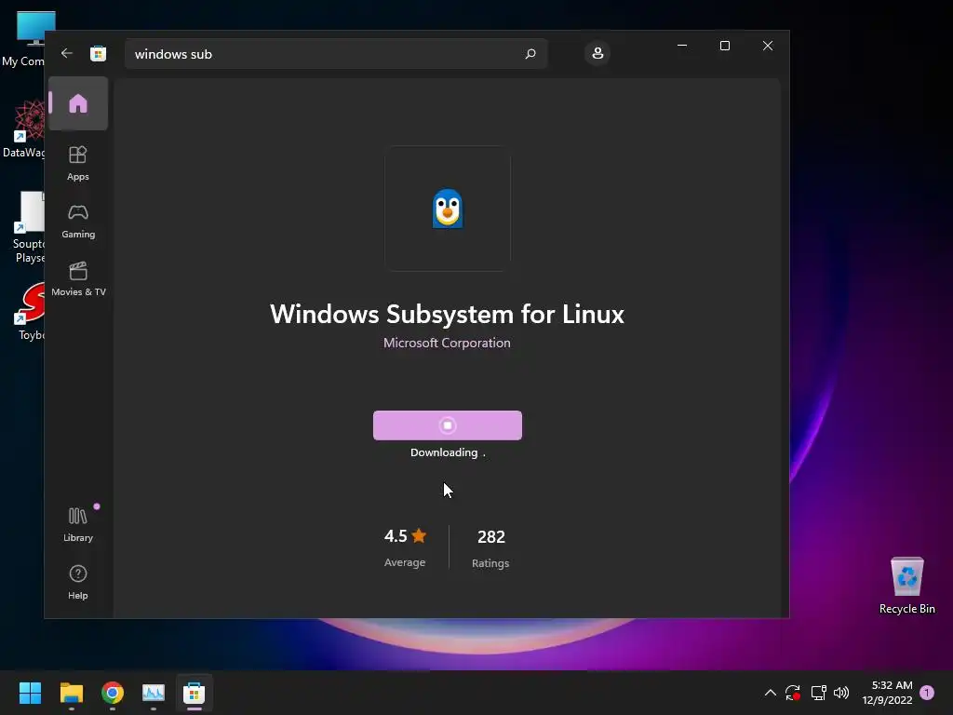Open the clock showing 5:32 AM
The height and width of the screenshot is (715, 953).
887,693
